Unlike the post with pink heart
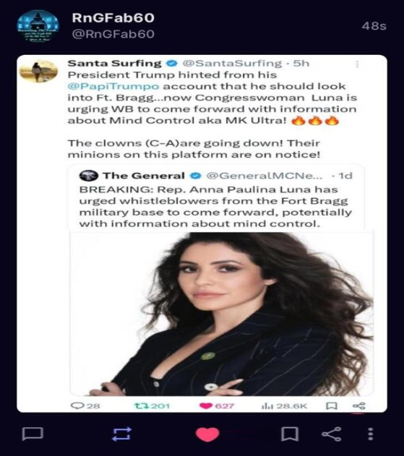The image size is (404, 456). (207, 434)
